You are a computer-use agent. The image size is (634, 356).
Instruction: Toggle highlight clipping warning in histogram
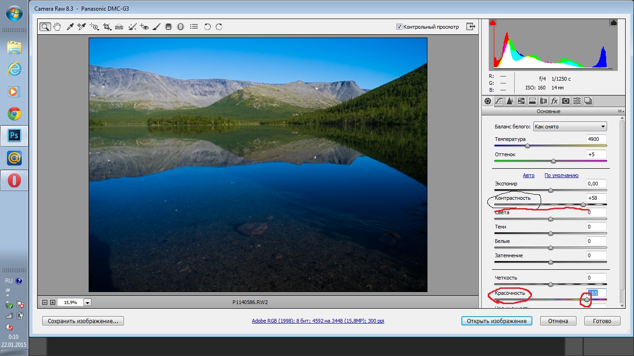pos(613,23)
